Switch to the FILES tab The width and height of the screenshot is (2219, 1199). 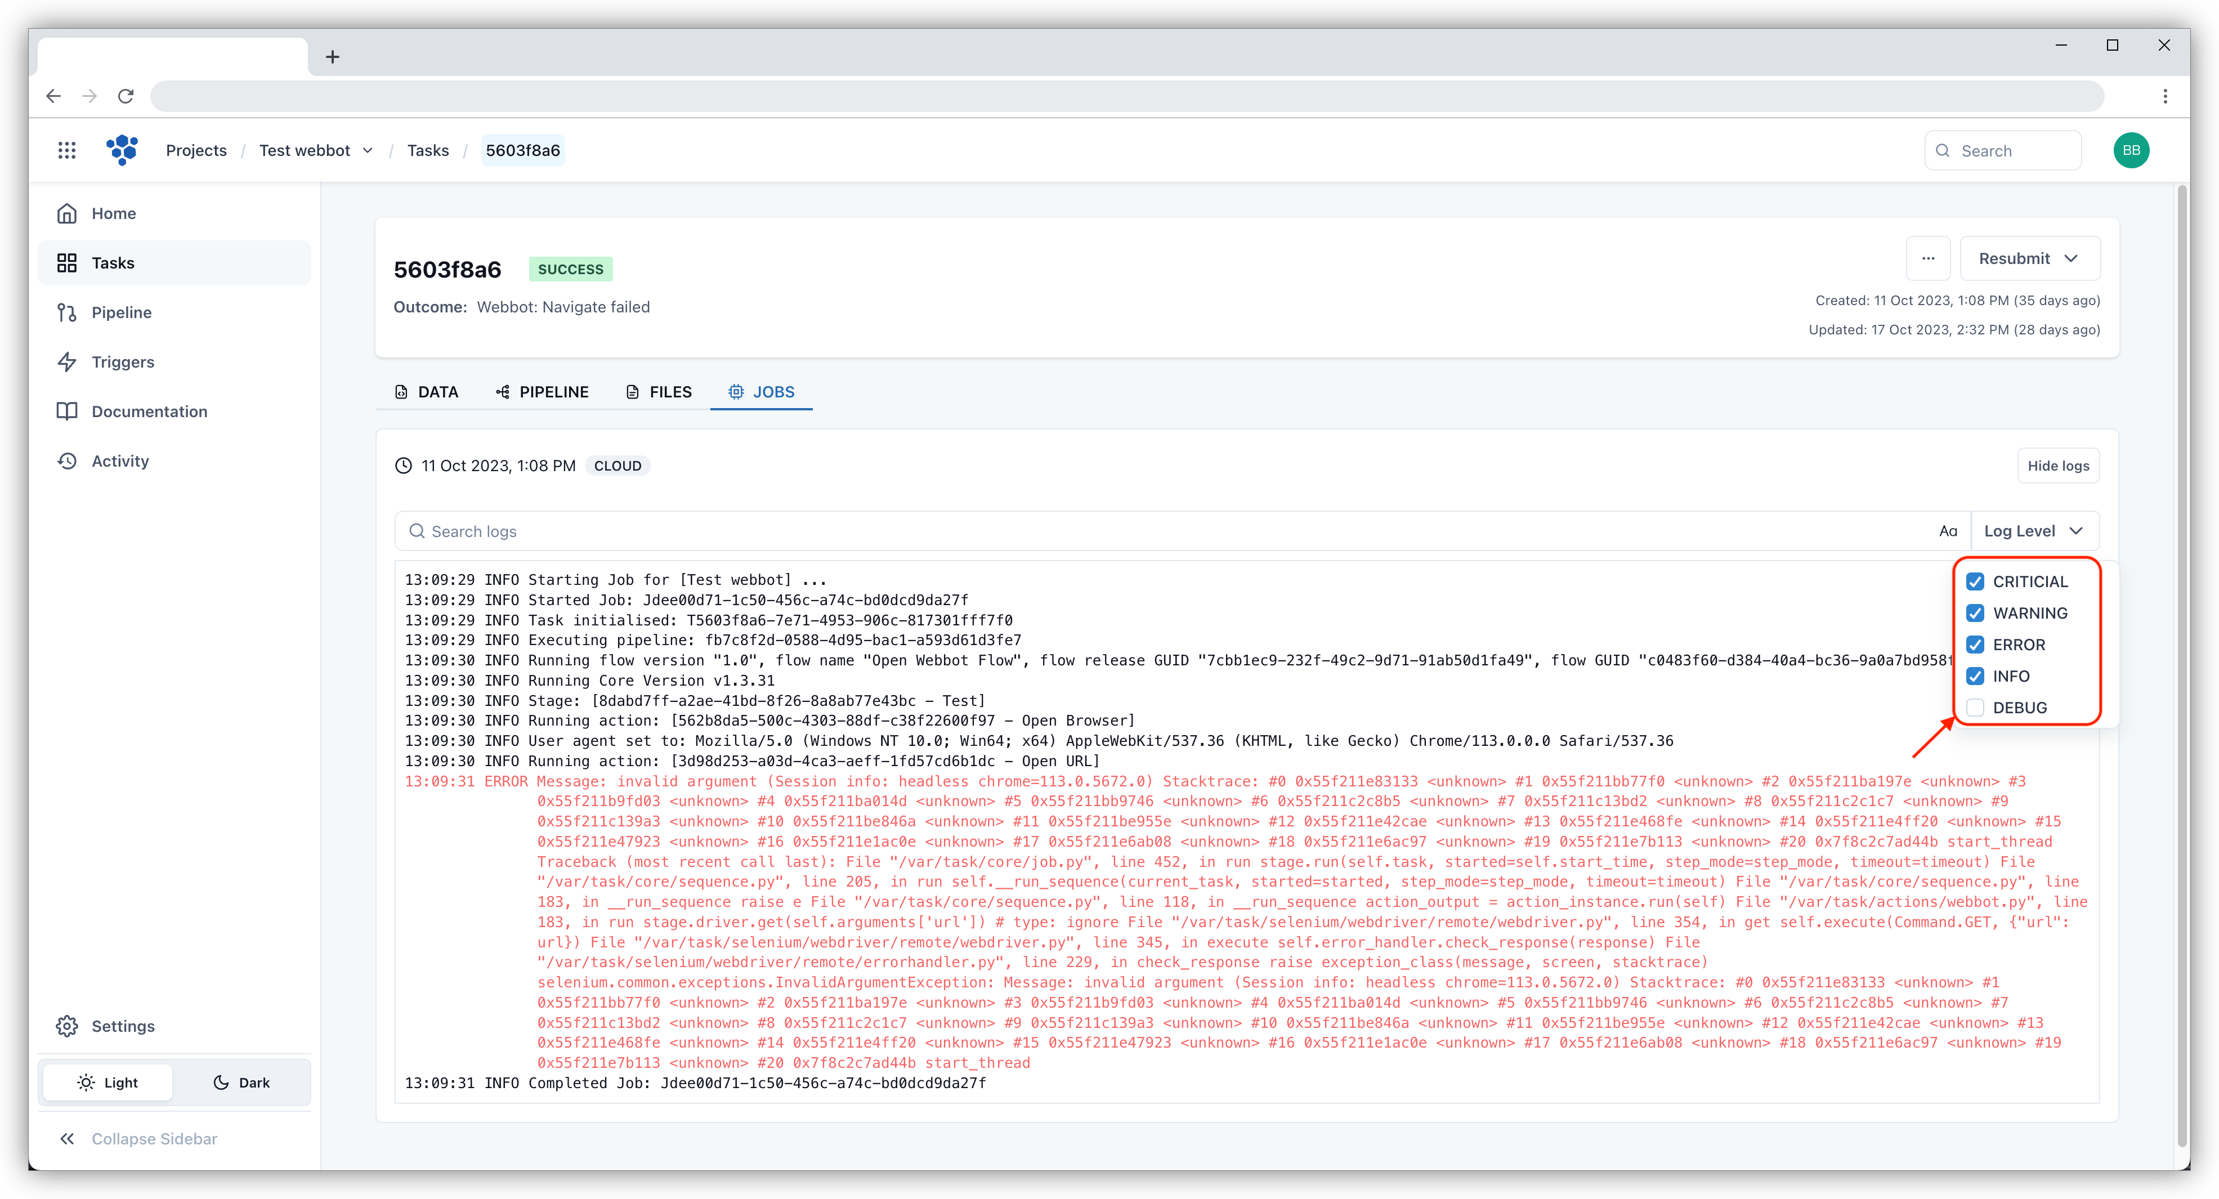click(x=659, y=392)
